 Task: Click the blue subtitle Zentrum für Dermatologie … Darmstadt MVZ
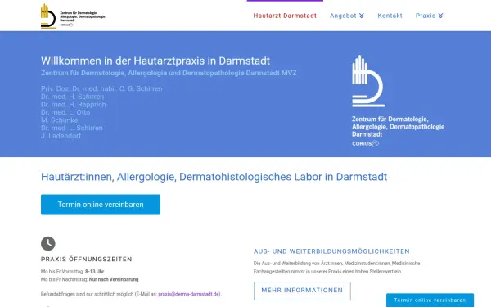click(169, 73)
